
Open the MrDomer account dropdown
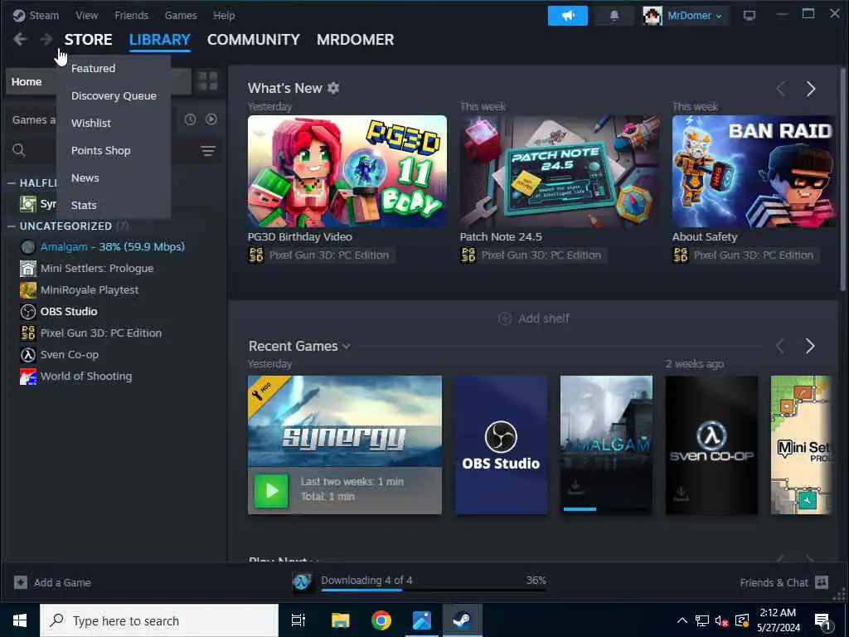click(695, 16)
